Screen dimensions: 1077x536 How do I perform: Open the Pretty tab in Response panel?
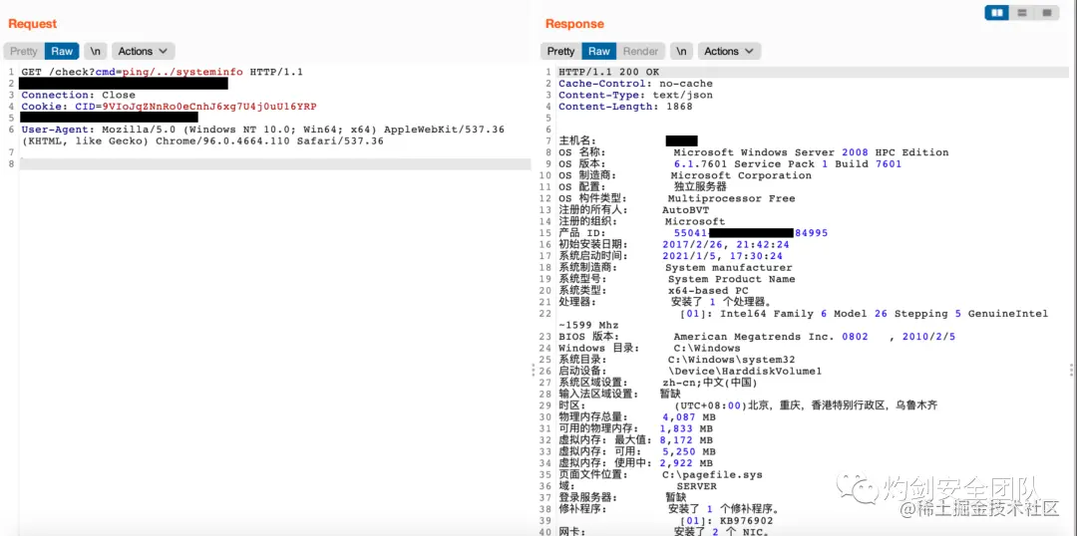pyautogui.click(x=561, y=51)
